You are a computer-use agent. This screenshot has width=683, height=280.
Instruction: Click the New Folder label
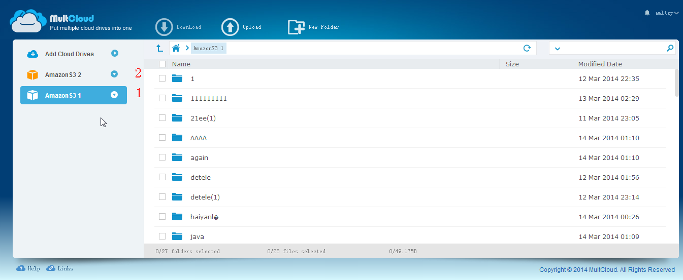(324, 27)
